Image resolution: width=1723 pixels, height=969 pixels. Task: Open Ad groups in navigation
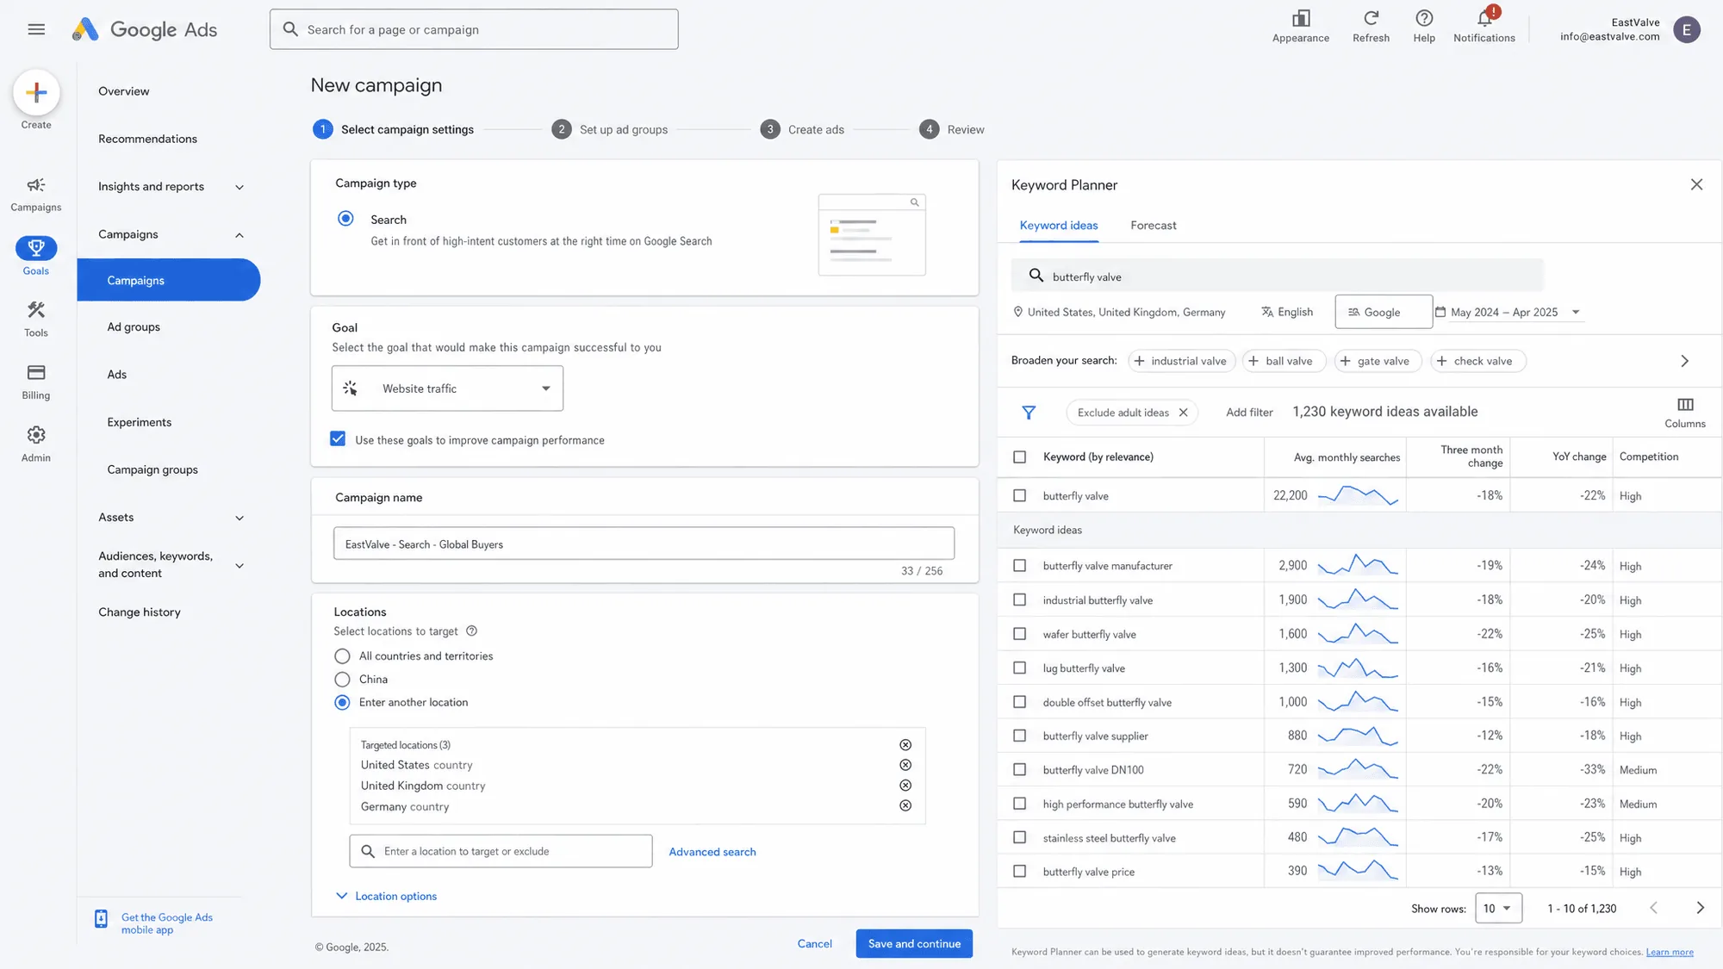point(134,327)
